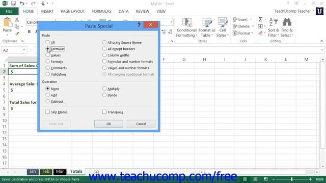Switch to the FORMULAS ribbon tab
The width and height of the screenshot is (326, 183).
(102, 11)
